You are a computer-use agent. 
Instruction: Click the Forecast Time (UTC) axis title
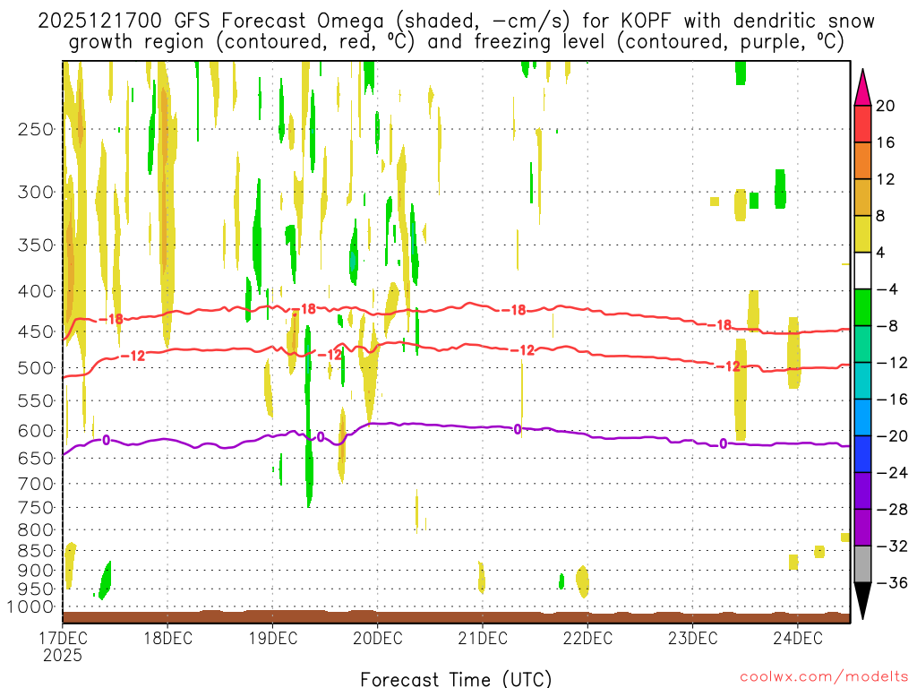456,678
